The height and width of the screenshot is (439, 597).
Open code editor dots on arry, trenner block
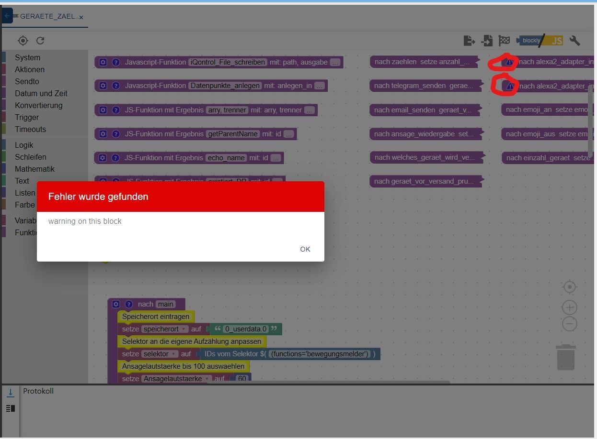[310, 110]
